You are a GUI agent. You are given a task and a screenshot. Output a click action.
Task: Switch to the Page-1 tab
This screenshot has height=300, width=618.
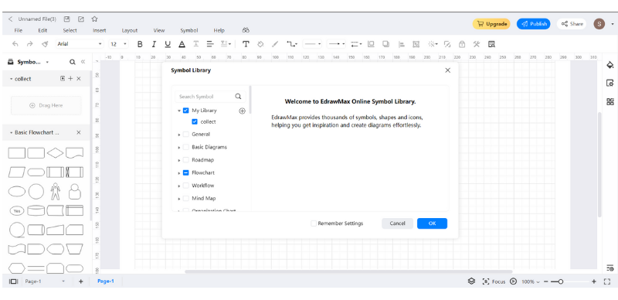pyautogui.click(x=106, y=281)
